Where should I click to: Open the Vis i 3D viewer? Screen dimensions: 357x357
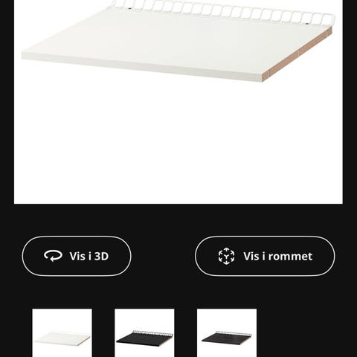point(77,256)
